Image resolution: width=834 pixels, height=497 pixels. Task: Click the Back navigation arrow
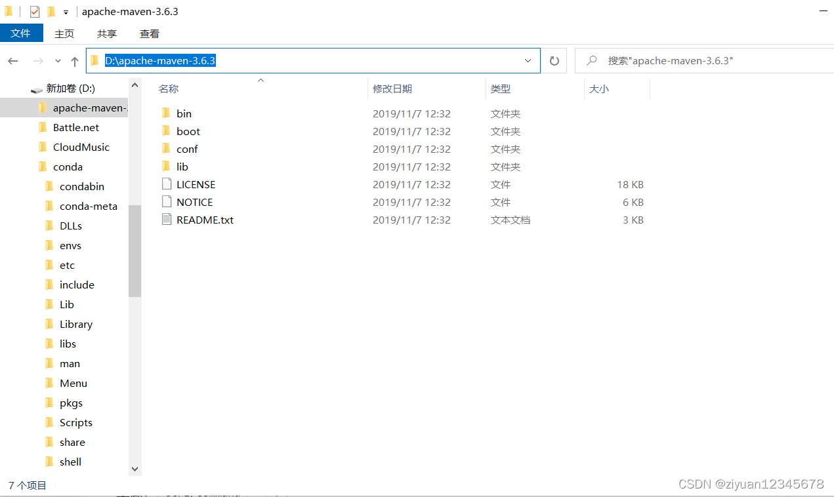13,61
